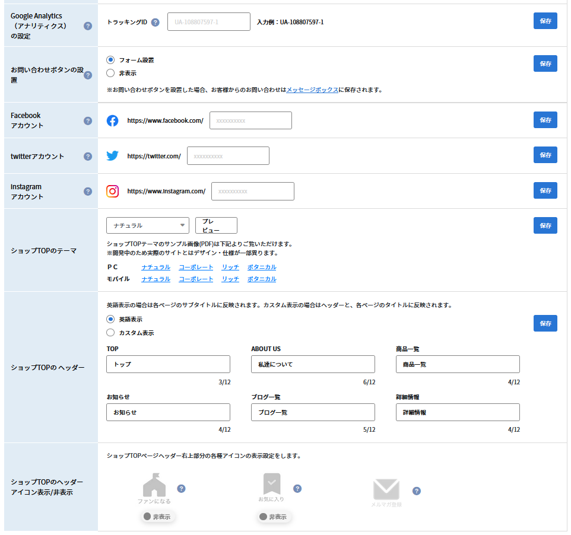Focus the Facebook account name field
Image resolution: width=571 pixels, height=535 pixels.
tap(251, 120)
